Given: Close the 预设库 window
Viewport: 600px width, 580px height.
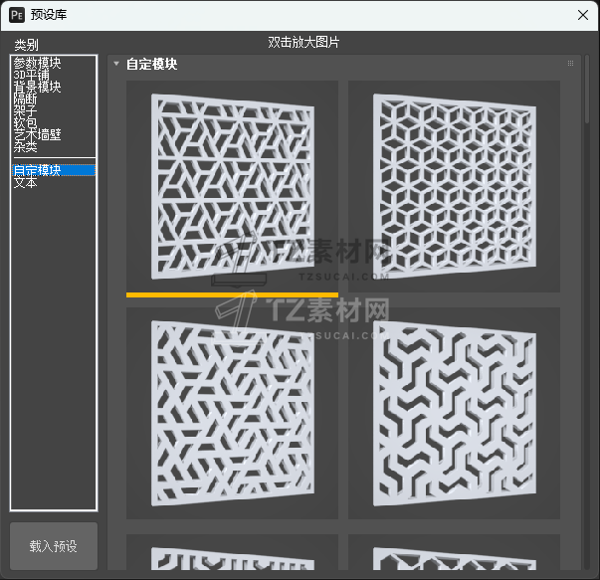Looking at the screenshot, I should (x=583, y=15).
